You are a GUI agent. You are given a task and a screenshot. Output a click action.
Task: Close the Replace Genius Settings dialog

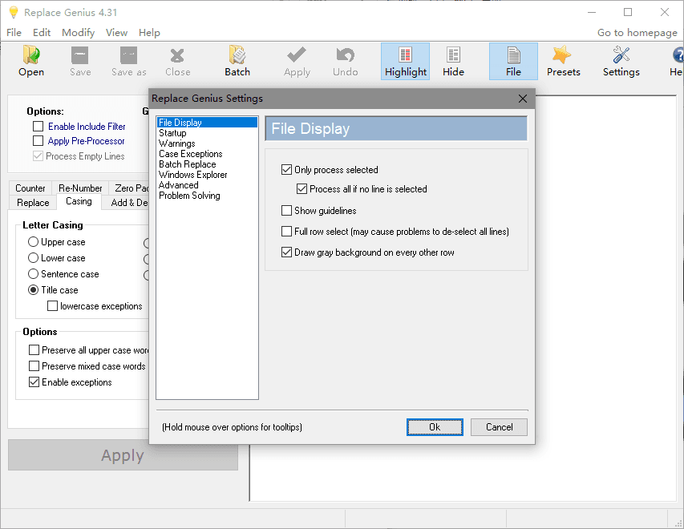coord(523,99)
